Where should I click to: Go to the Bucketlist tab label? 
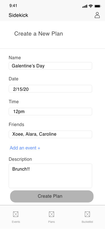[87, 222]
